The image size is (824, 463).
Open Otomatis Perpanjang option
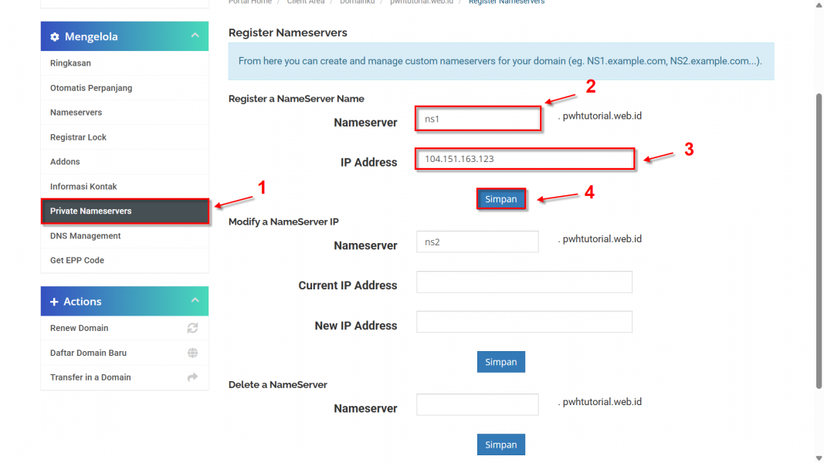[124, 88]
